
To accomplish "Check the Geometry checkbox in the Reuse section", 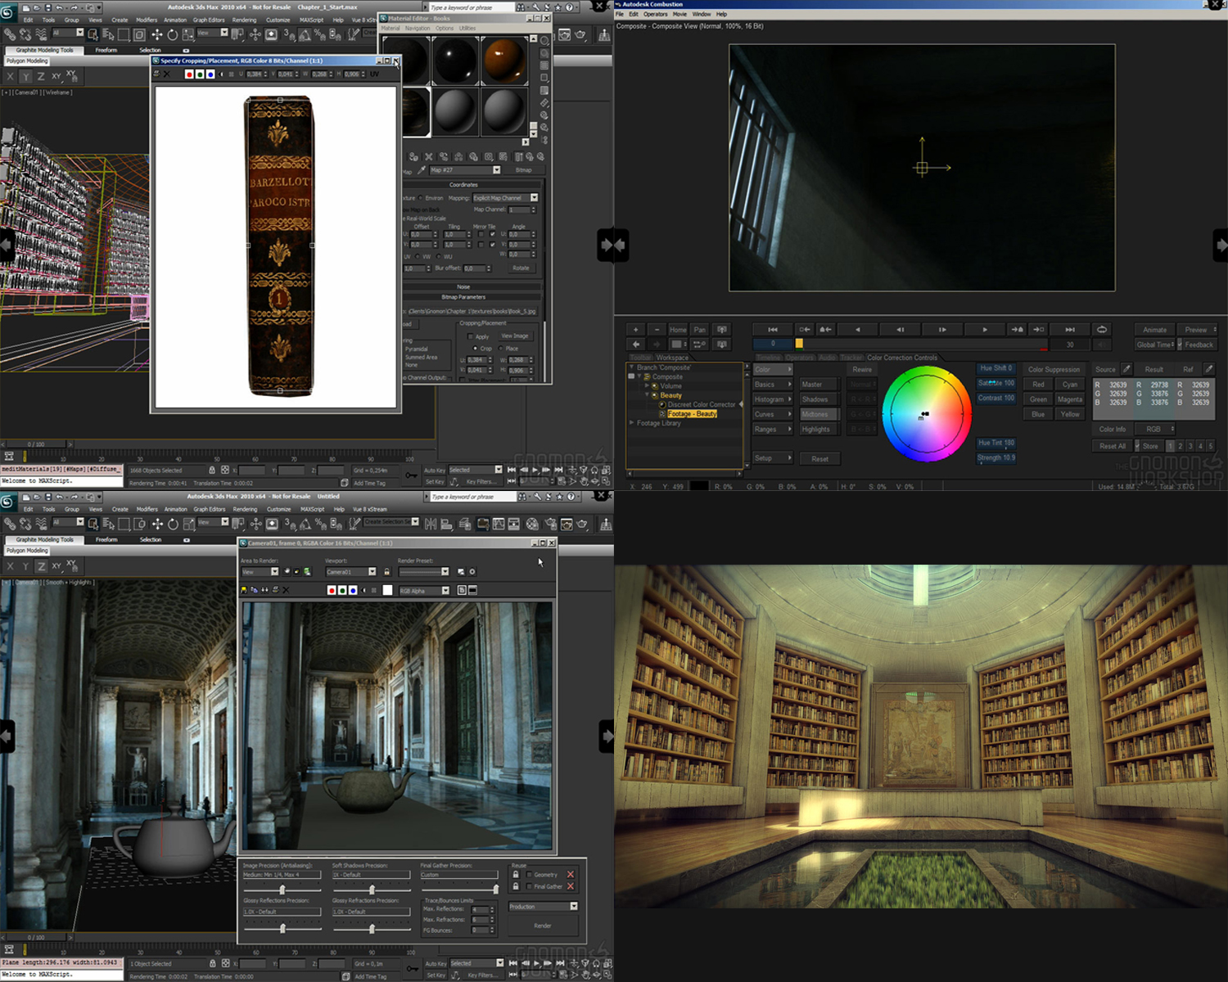I will pos(529,874).
